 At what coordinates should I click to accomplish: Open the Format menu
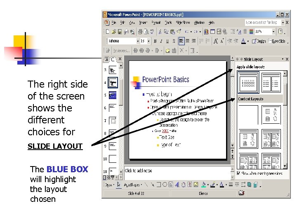[156, 23]
